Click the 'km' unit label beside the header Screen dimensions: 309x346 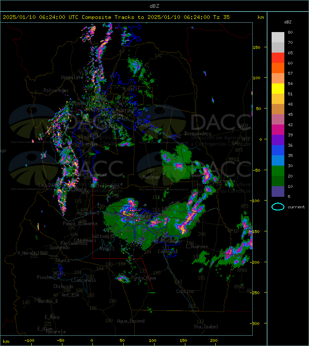[261, 17]
